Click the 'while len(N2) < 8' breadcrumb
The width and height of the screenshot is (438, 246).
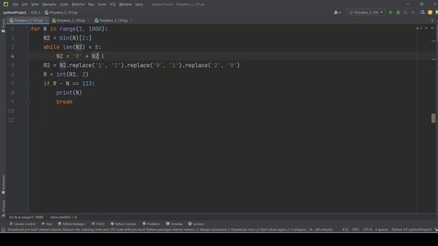pos(64,217)
